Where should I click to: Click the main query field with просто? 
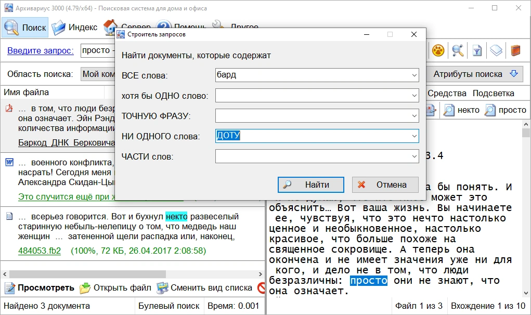[x=98, y=50]
